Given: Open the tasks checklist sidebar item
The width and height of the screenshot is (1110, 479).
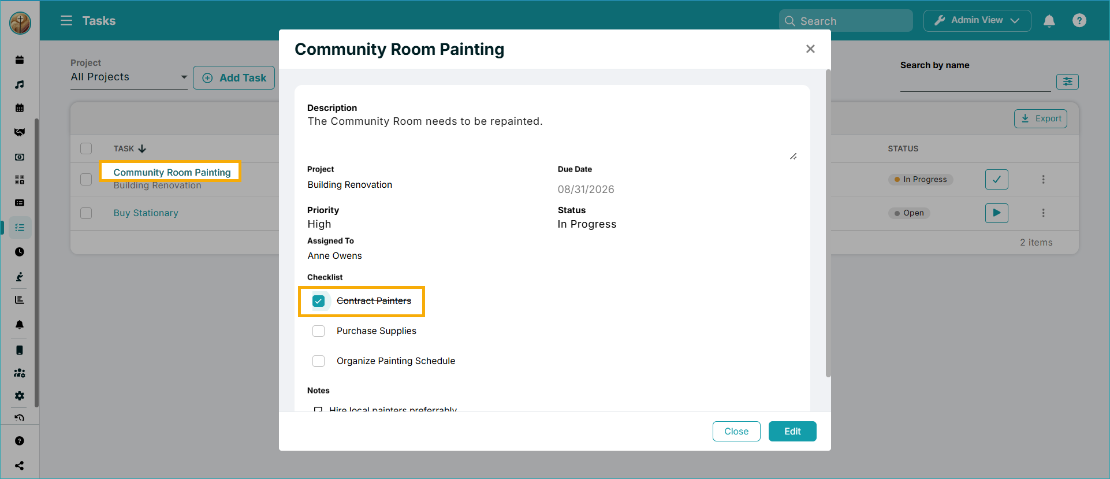Looking at the screenshot, I should coord(20,228).
